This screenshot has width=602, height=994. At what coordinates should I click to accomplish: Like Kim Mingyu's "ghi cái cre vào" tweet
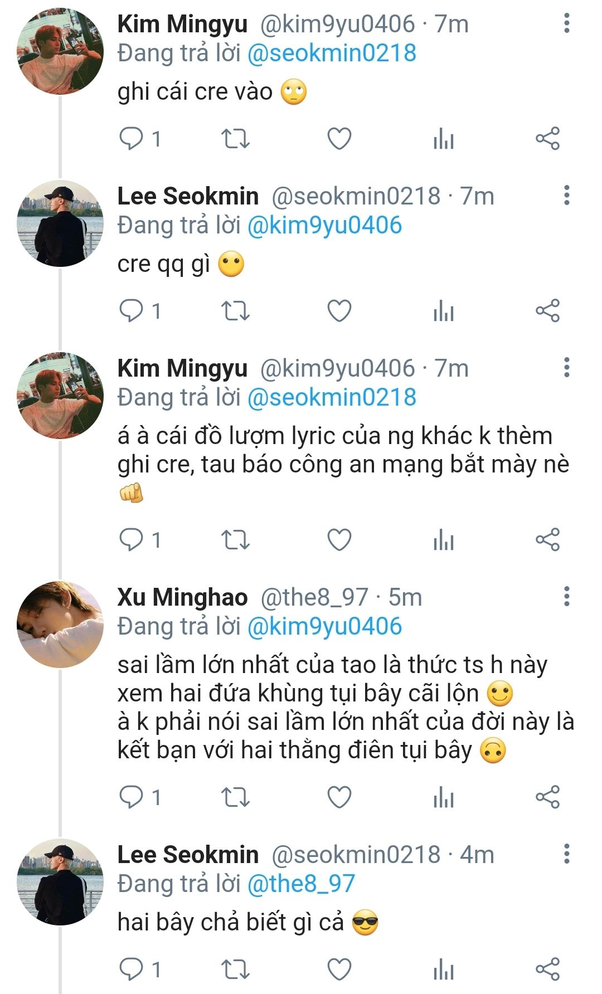pos(339,139)
